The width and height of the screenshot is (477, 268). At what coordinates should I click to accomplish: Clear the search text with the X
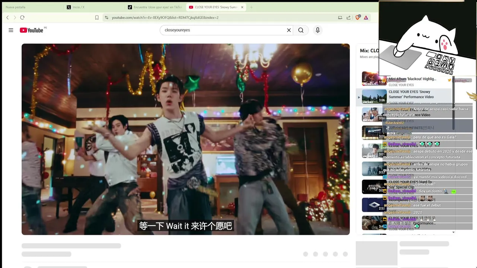pos(289,30)
